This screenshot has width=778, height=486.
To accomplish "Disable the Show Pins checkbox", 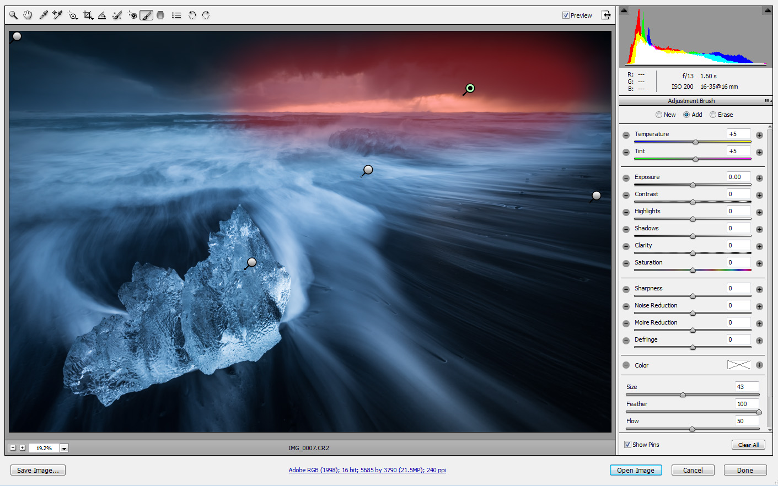I will click(628, 445).
